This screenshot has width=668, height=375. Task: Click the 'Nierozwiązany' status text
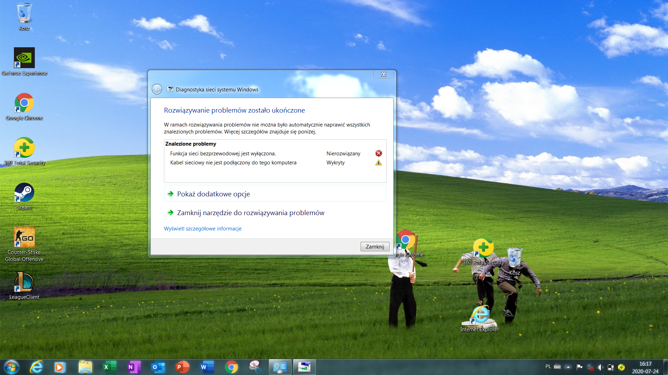coord(343,153)
